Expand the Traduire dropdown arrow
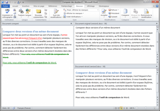160x111 pixels. (x=21, y=17)
